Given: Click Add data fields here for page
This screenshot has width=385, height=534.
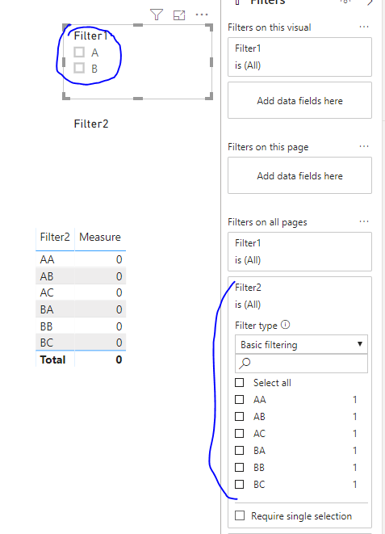Looking at the screenshot, I should click(x=299, y=176).
